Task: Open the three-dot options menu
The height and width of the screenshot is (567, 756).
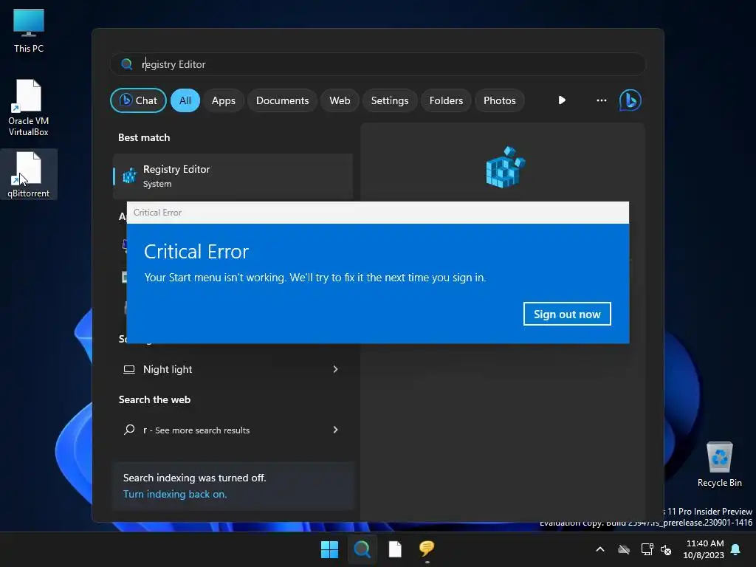Action: pyautogui.click(x=601, y=100)
